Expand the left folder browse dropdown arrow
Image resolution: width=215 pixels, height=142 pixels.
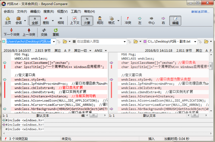click(70, 42)
